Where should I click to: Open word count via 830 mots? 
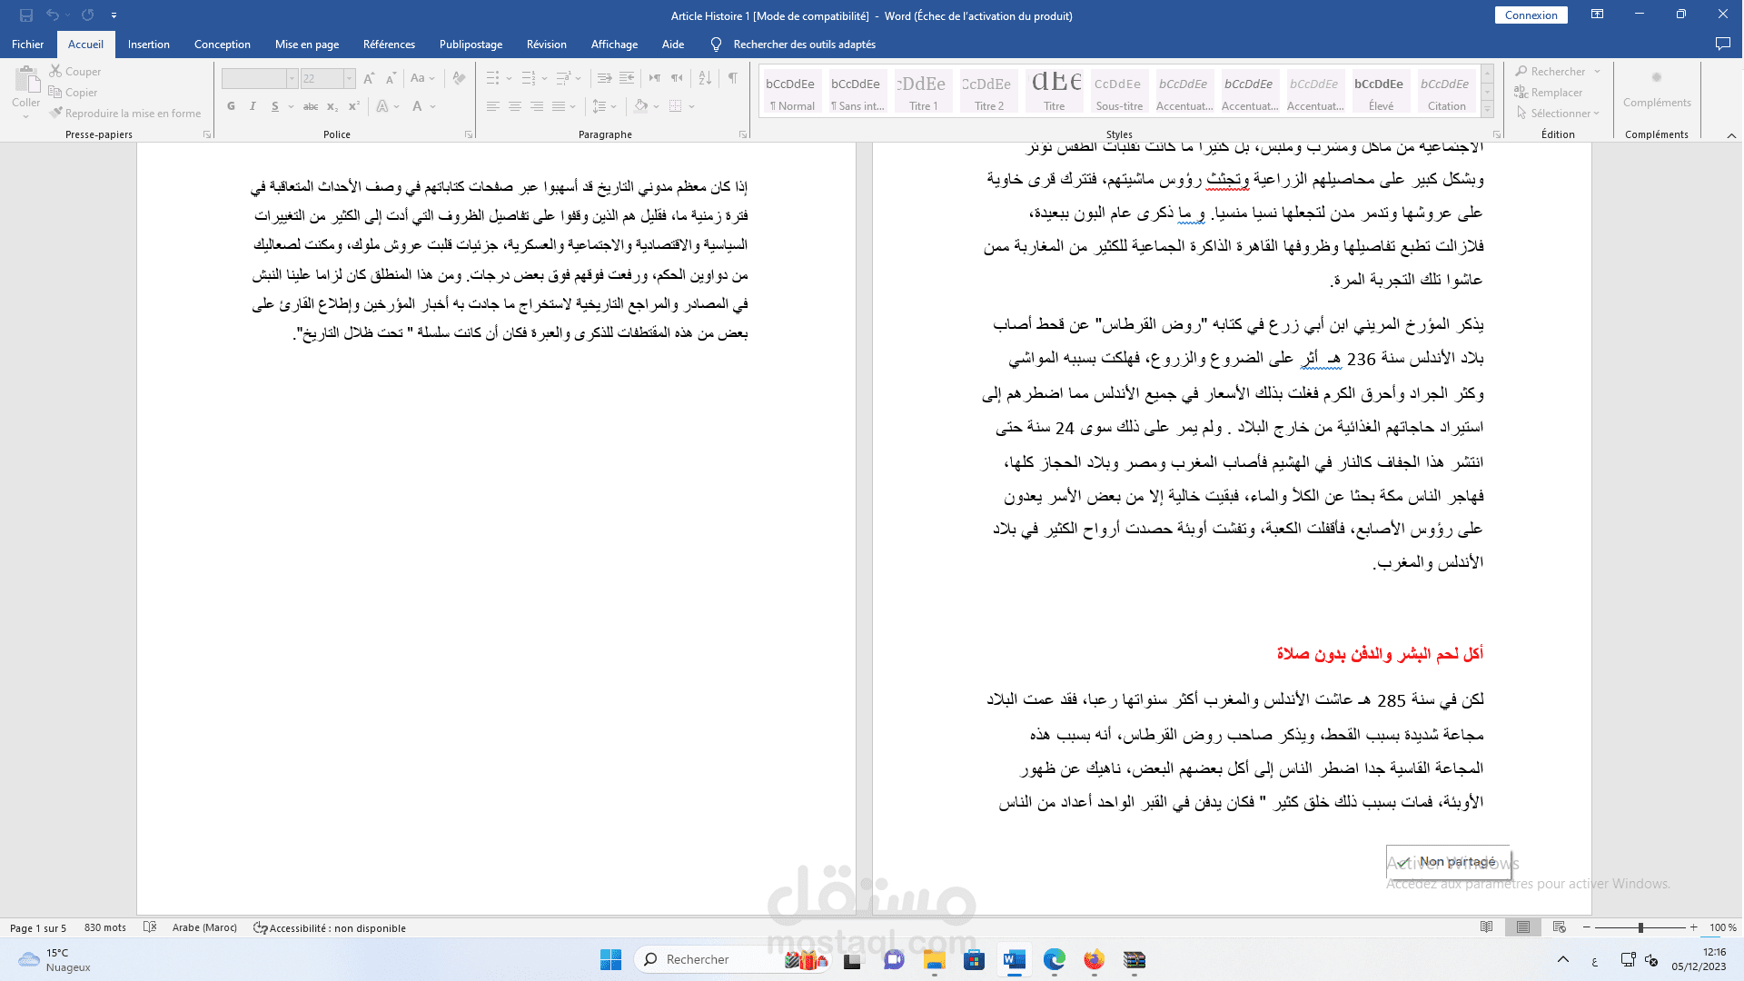(103, 927)
